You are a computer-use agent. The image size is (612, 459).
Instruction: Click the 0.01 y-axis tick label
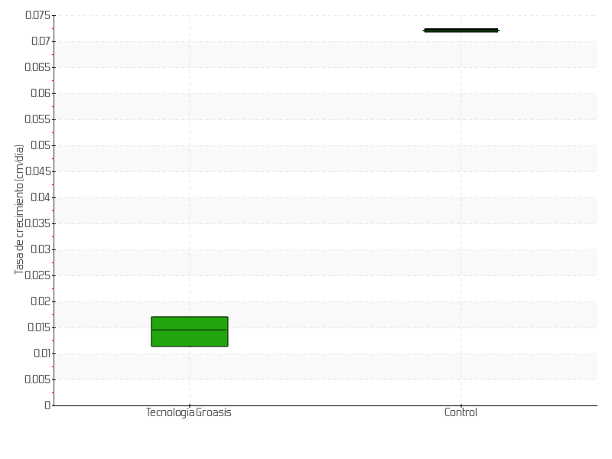[x=41, y=353]
